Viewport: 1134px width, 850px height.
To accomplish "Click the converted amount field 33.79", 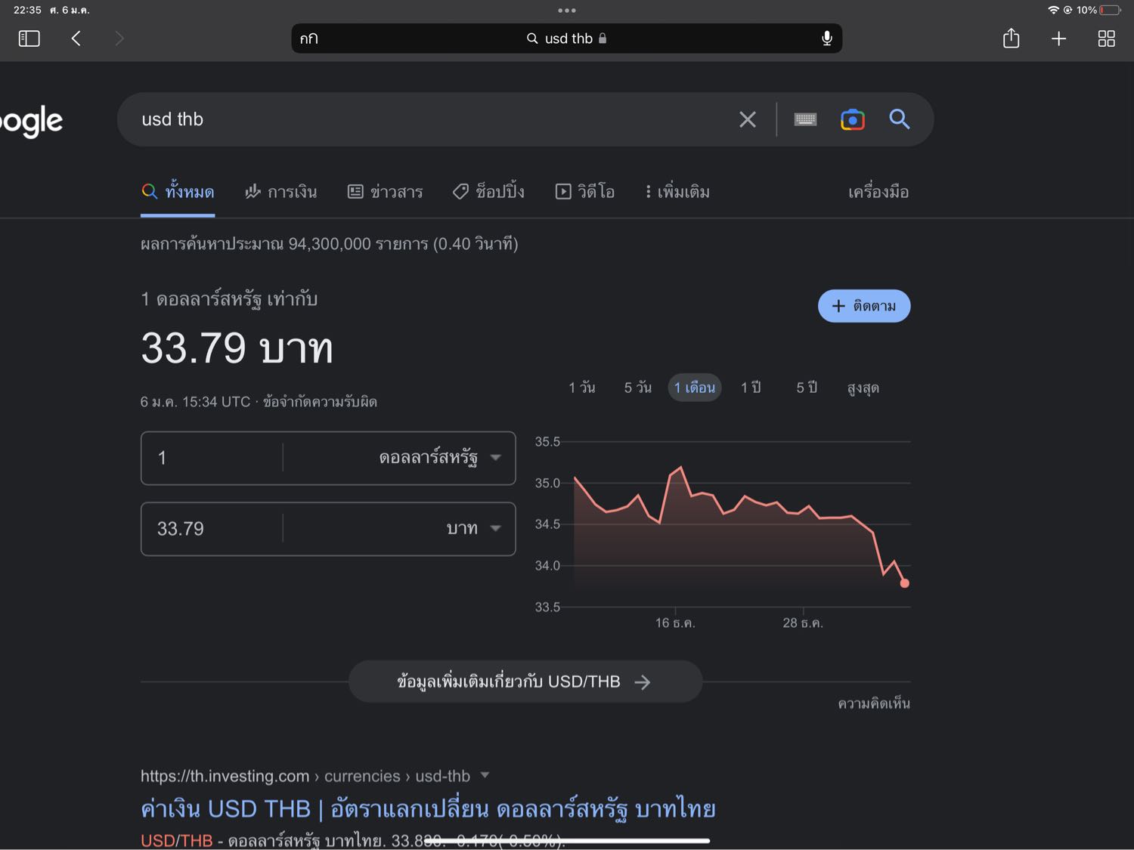I will click(x=212, y=529).
